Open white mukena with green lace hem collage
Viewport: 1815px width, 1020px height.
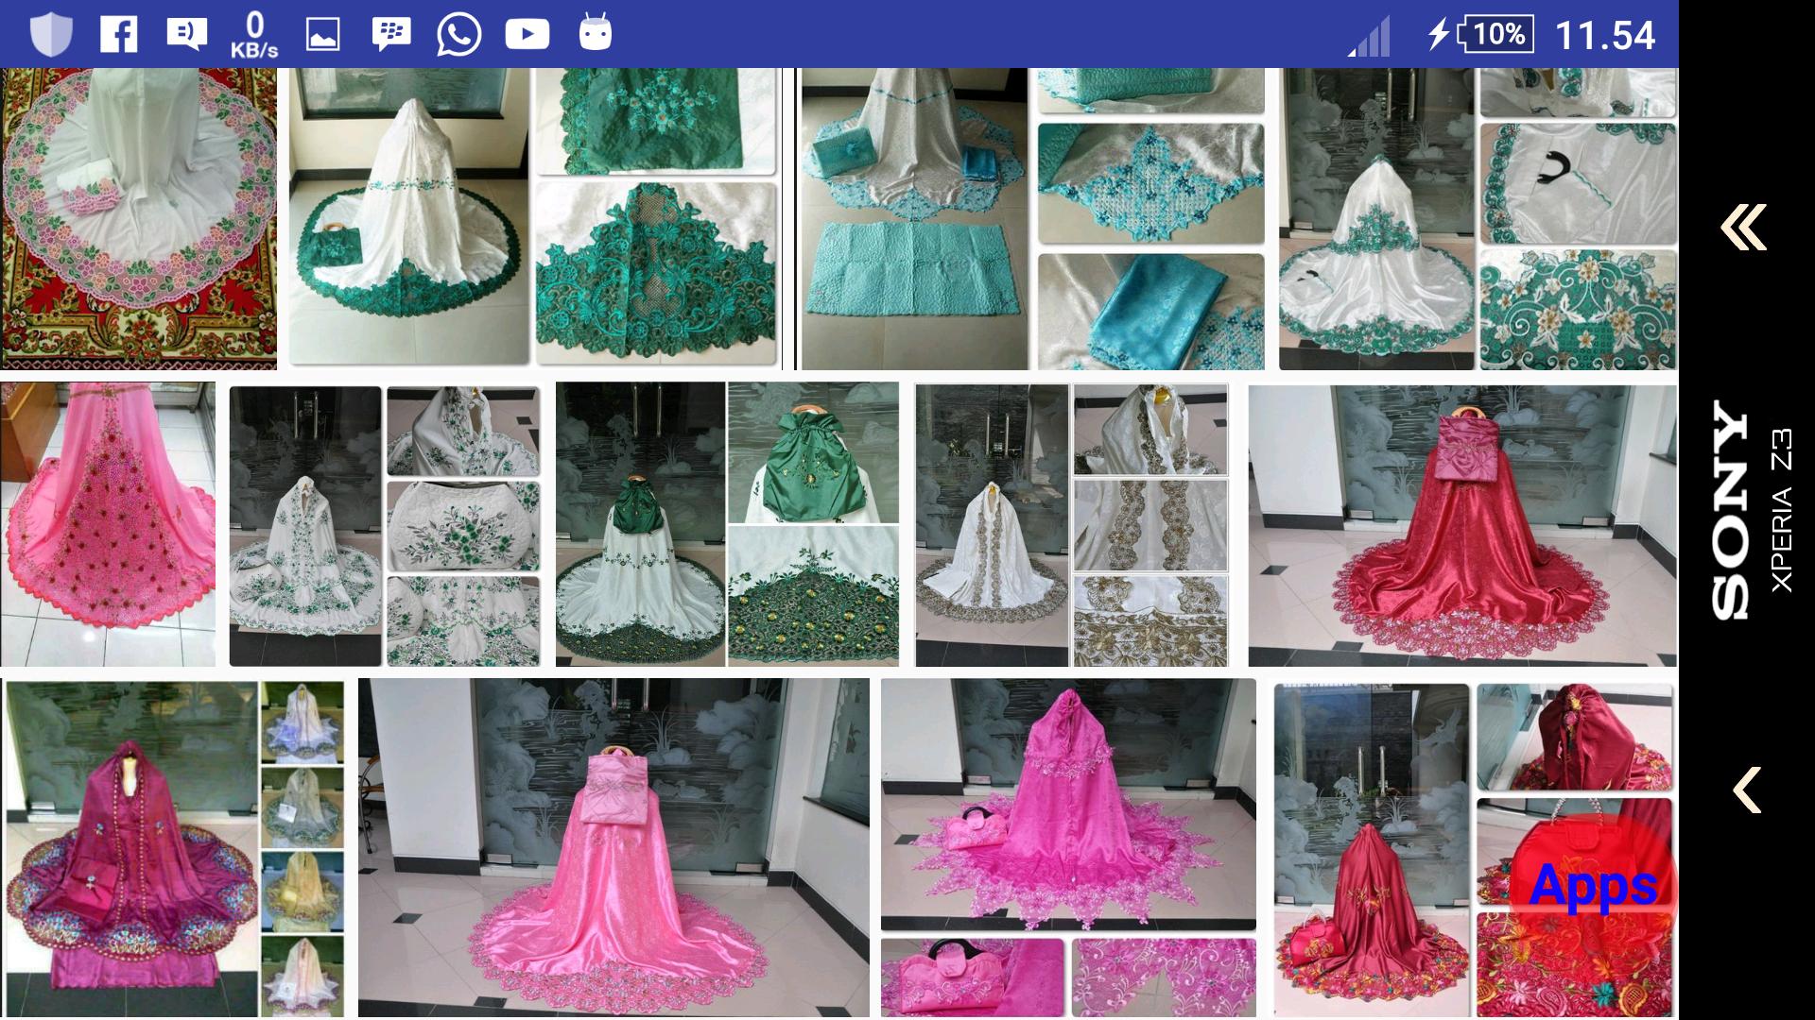pos(534,218)
